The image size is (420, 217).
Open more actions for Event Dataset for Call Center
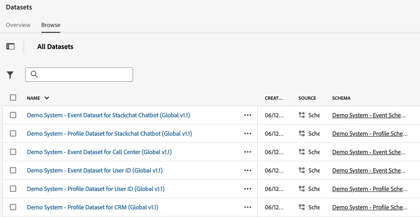pos(248,152)
